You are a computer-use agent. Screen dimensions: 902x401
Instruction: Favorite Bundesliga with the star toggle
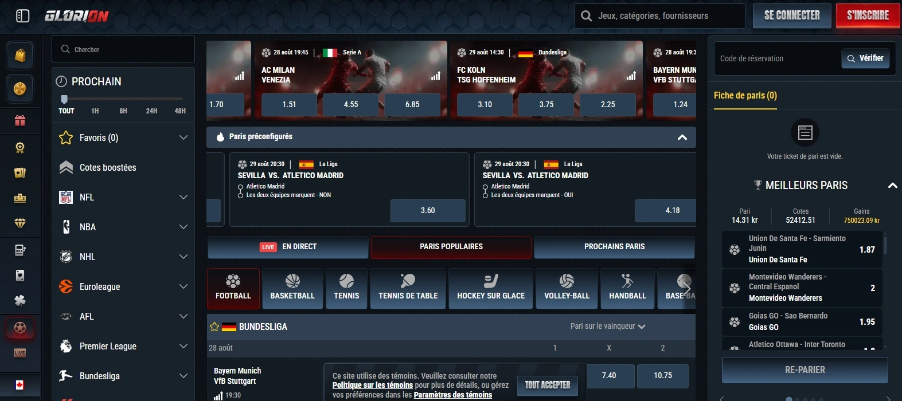pos(214,327)
